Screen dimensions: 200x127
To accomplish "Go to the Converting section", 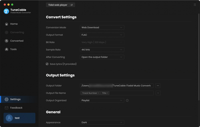I will coord(17,32).
